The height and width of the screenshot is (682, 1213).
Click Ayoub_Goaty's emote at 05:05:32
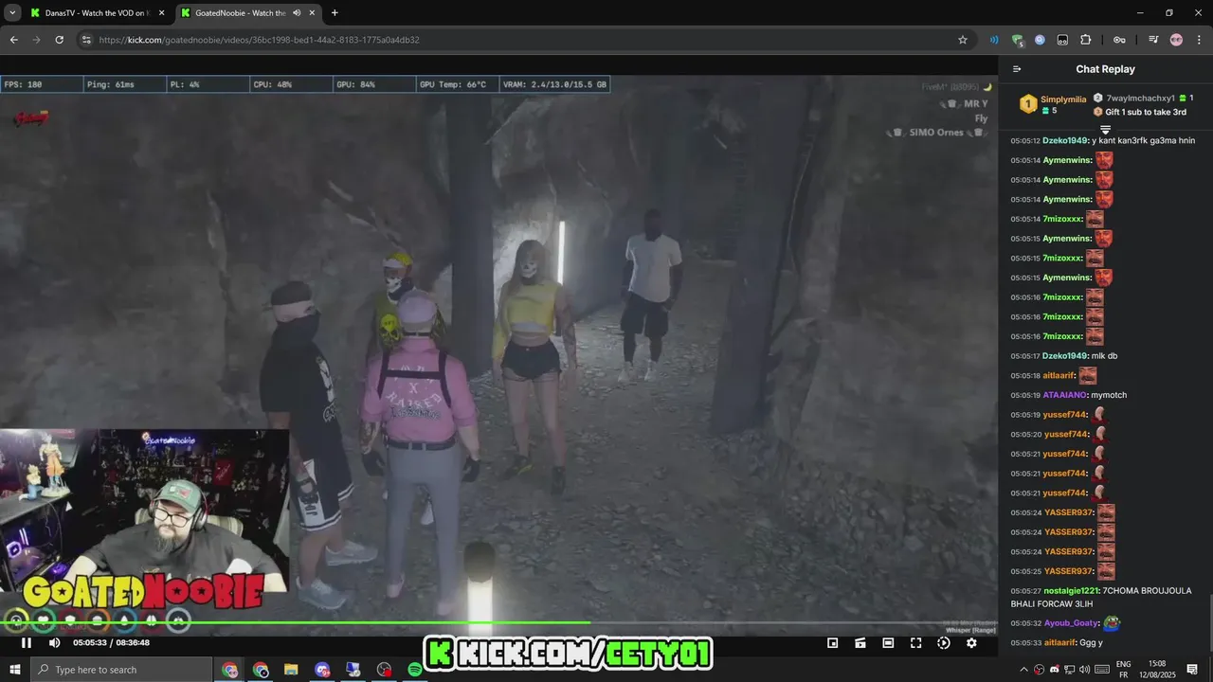[1112, 623]
